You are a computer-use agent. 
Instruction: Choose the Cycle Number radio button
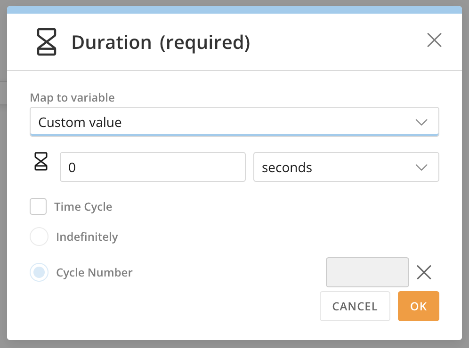tap(39, 272)
